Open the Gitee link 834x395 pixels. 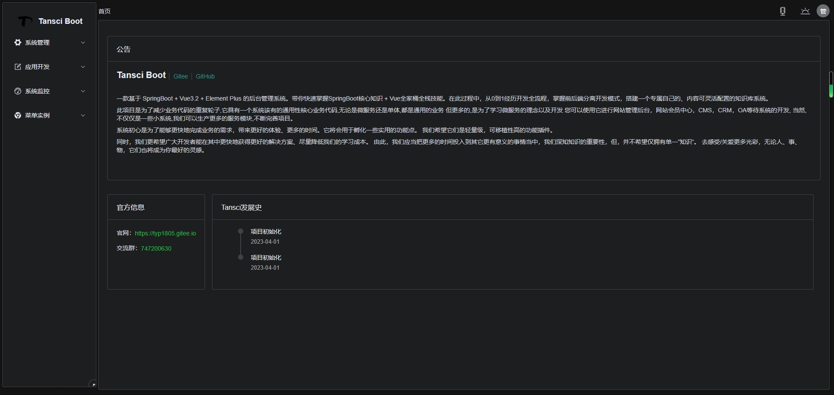click(x=181, y=76)
